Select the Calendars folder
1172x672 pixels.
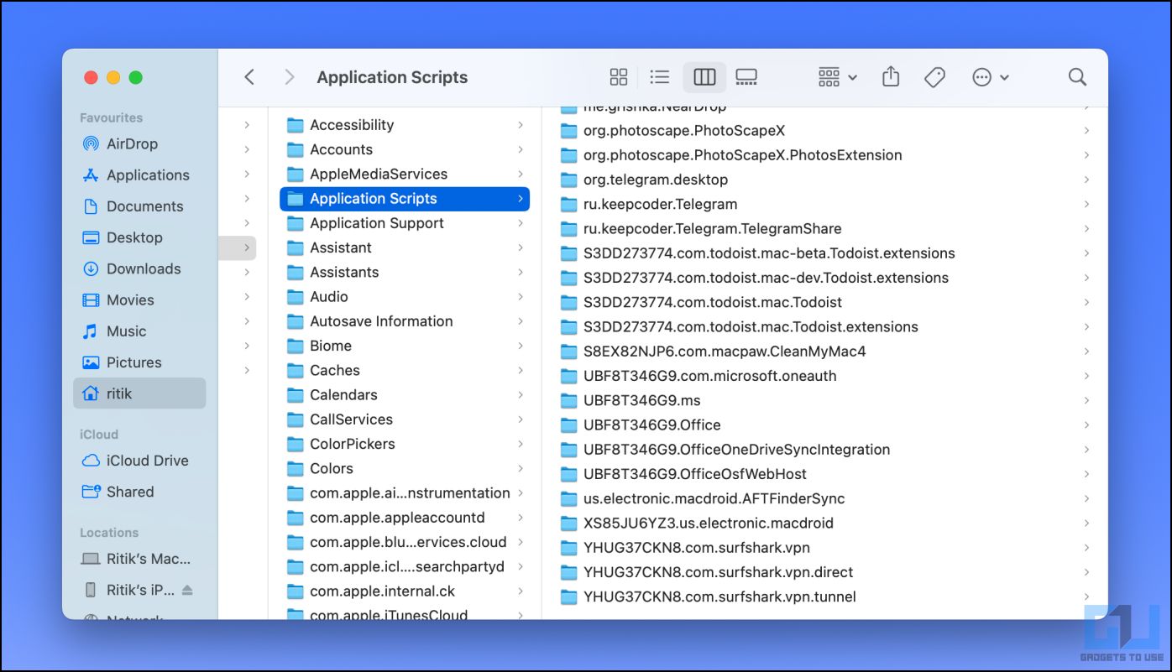point(405,394)
